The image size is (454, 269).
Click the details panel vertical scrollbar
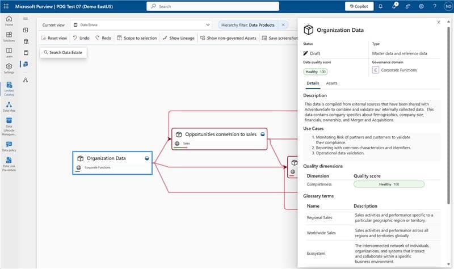[x=448, y=116]
